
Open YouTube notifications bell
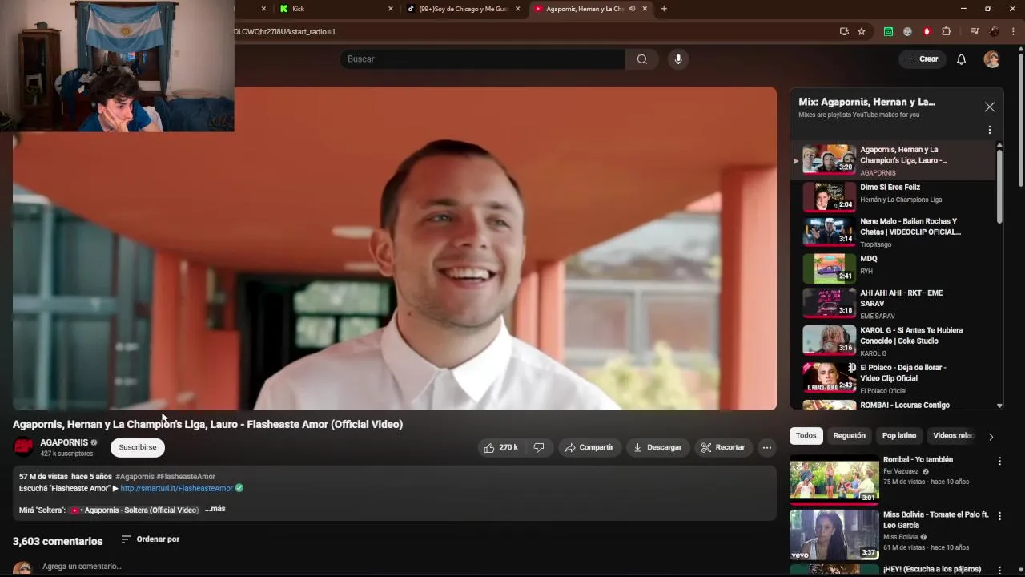[961, 59]
